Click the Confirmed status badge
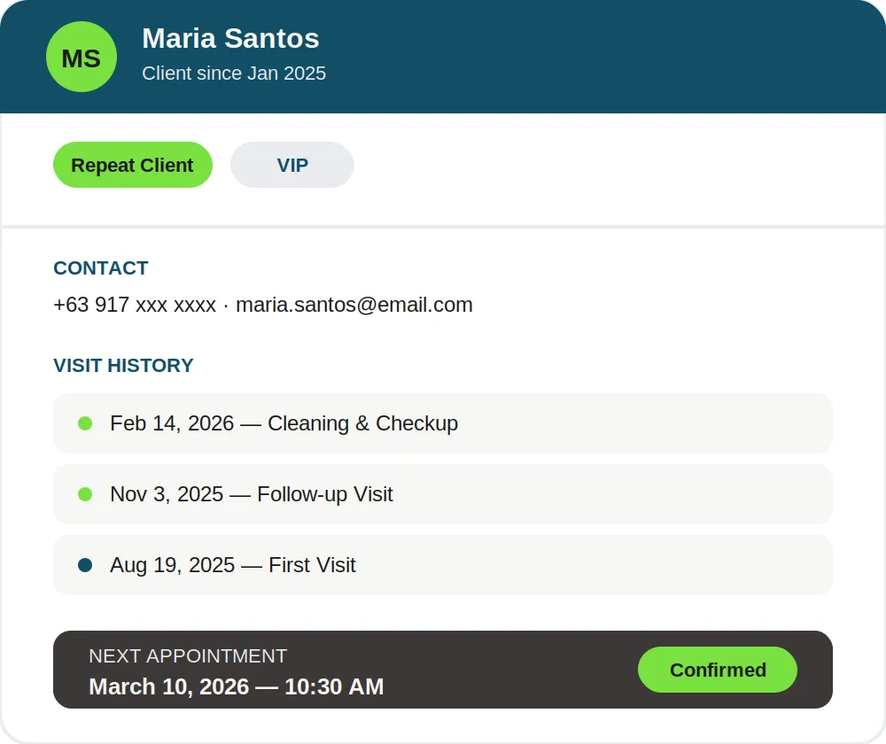This screenshot has height=744, width=886. (x=718, y=670)
